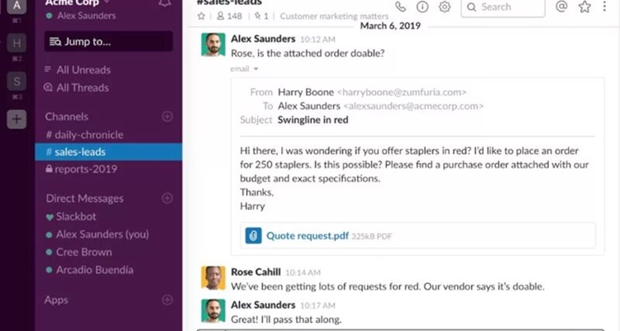Add a new workspace with plus button
This screenshot has height=331, width=620.
pos(17,118)
